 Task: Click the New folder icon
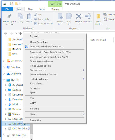[x=98, y=16]
